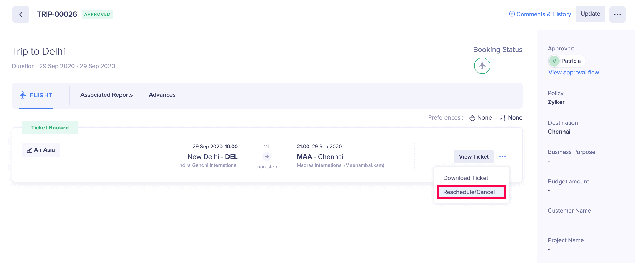
Task: Click the APPROVED status badge
Action: (97, 14)
